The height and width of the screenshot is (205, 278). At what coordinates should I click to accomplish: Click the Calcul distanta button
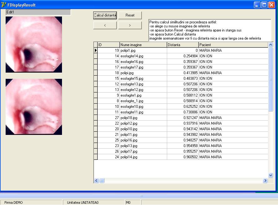click(105, 15)
